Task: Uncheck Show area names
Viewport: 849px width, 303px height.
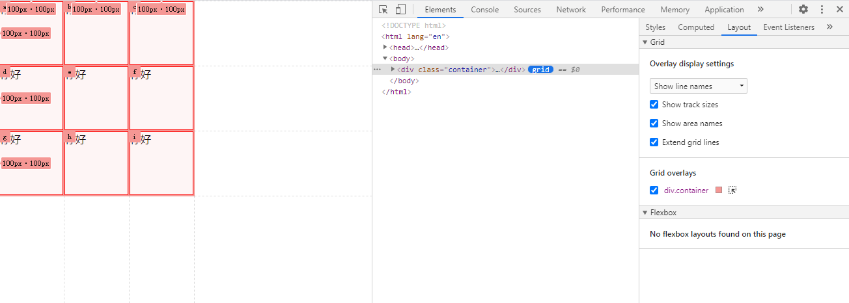Action: [654, 124]
